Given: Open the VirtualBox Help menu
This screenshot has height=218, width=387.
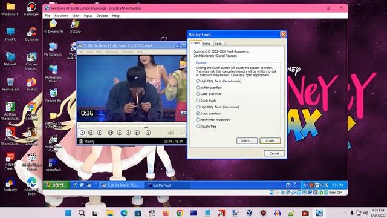Looking at the screenshot, I should 115,16.
